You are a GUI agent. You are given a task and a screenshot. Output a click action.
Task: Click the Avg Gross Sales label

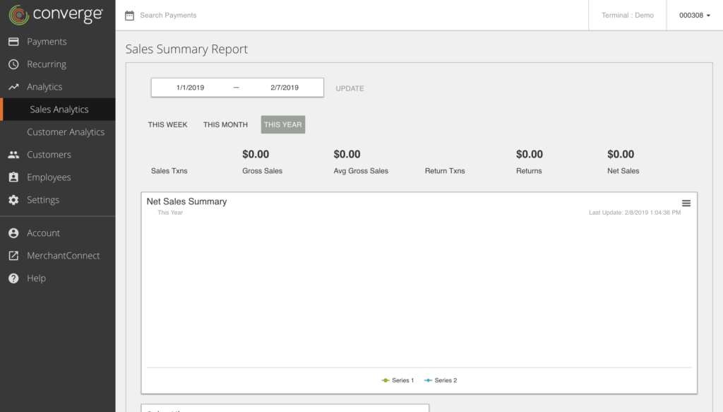pyautogui.click(x=361, y=171)
